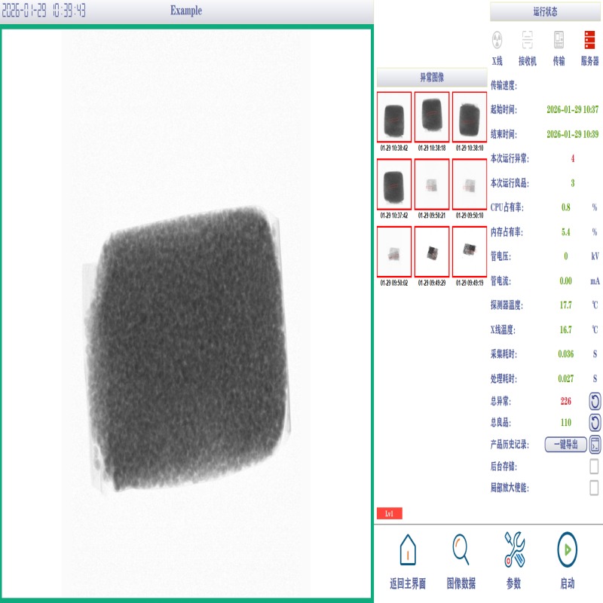Open the 参数 parameters settings
Screen dimensions: 603x603
[513, 562]
